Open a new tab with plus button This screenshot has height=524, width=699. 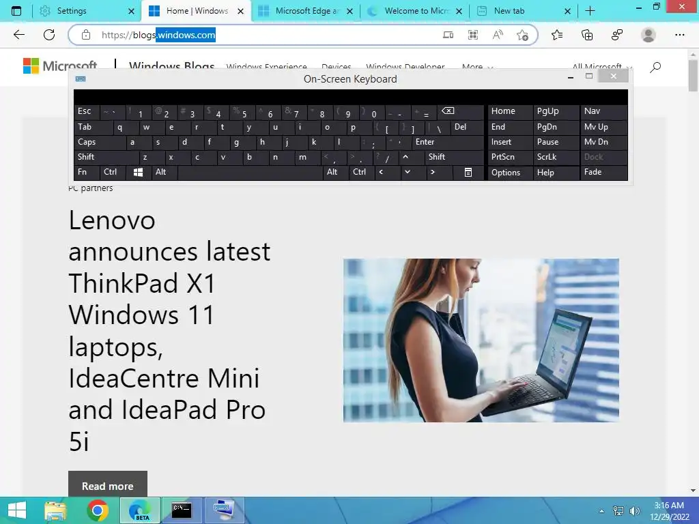click(590, 11)
